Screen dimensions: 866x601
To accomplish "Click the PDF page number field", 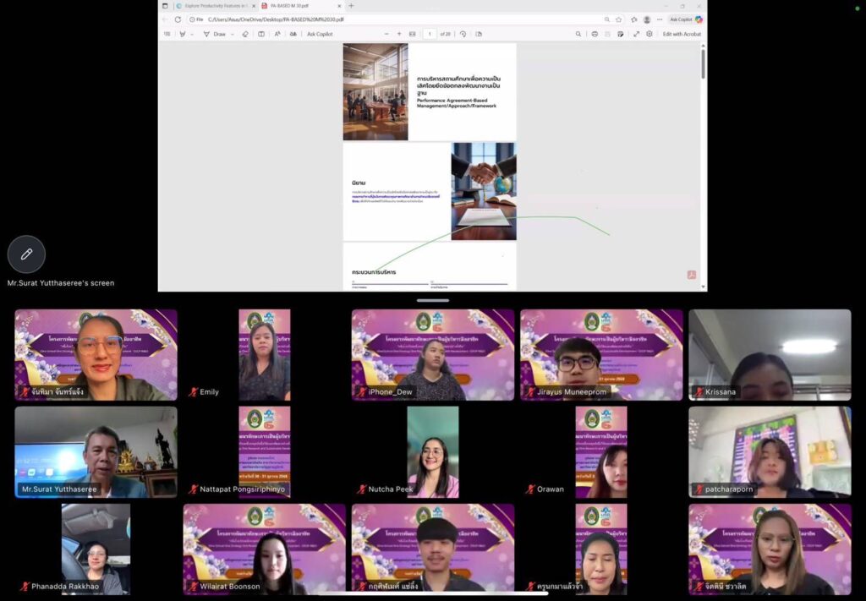I will pos(429,35).
